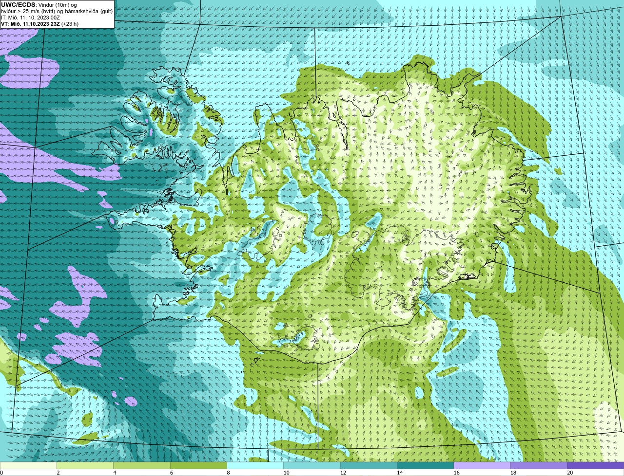The height and width of the screenshot is (476, 624).
Task: Click the "20" label on color scale
Action: click(x=570, y=473)
